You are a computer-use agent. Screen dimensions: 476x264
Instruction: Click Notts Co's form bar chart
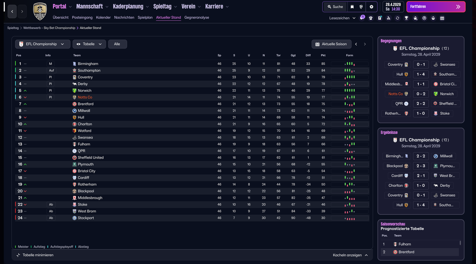point(350,97)
